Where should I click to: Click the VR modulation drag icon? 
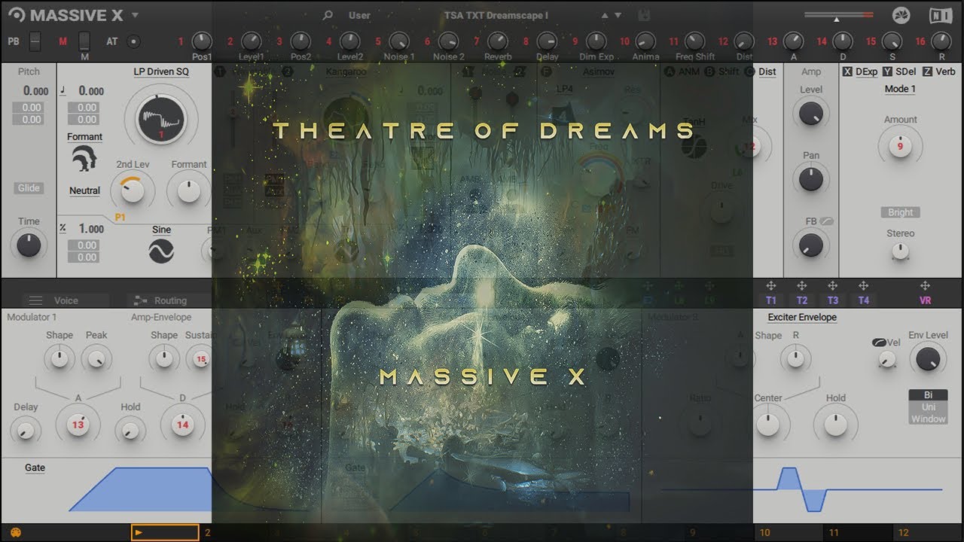(x=925, y=286)
